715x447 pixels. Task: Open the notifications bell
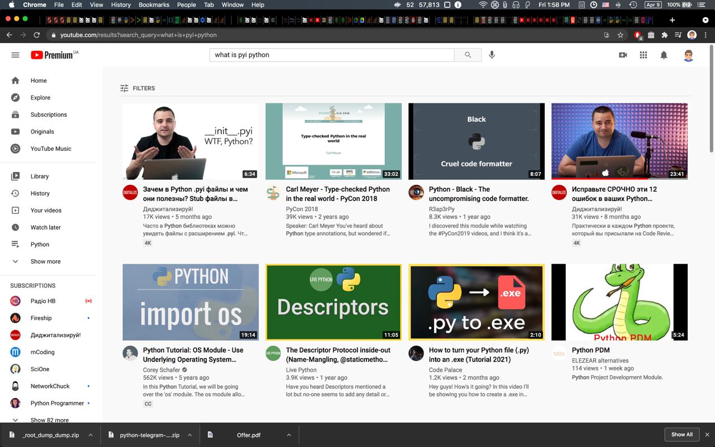(x=664, y=55)
